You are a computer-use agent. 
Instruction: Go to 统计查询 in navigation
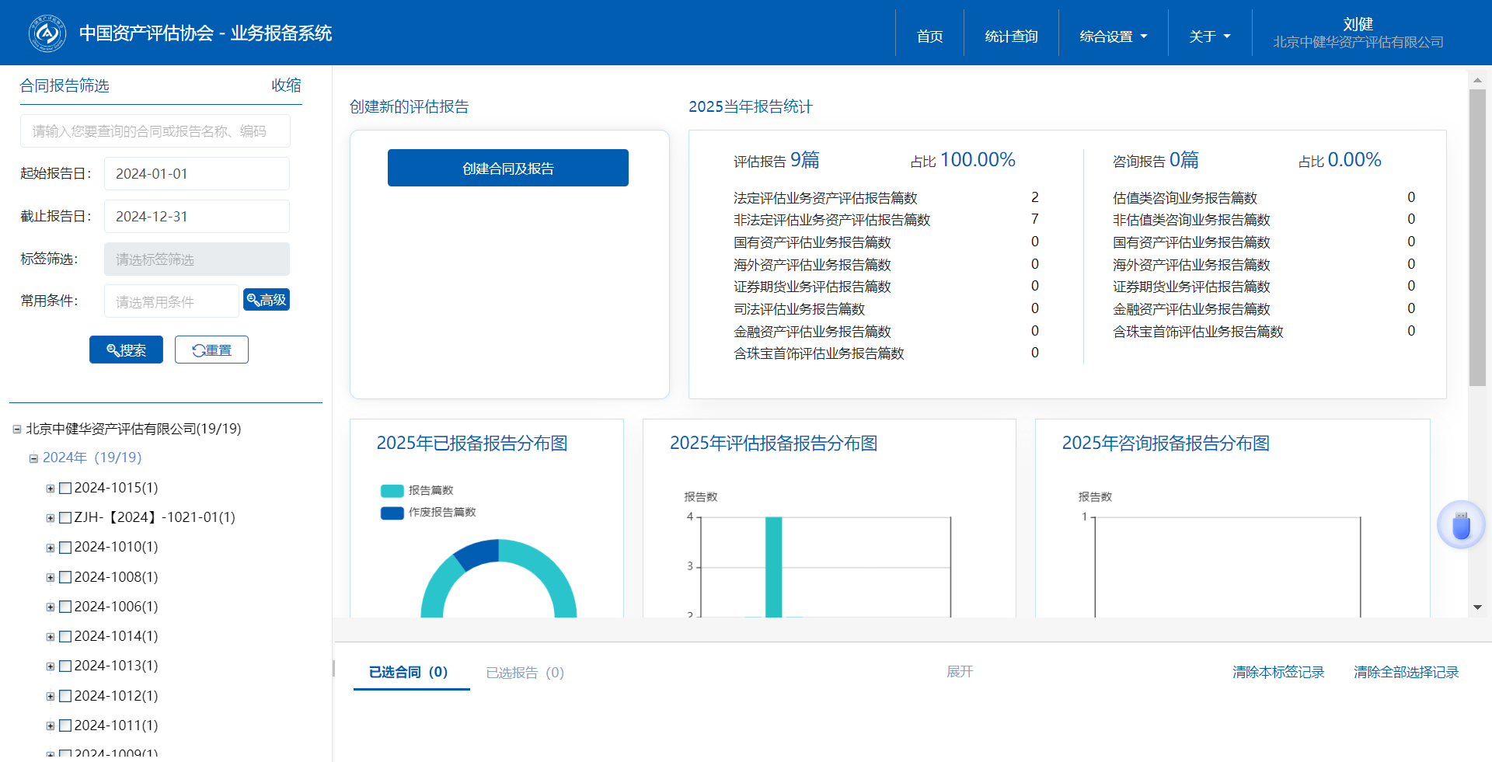pyautogui.click(x=1011, y=37)
